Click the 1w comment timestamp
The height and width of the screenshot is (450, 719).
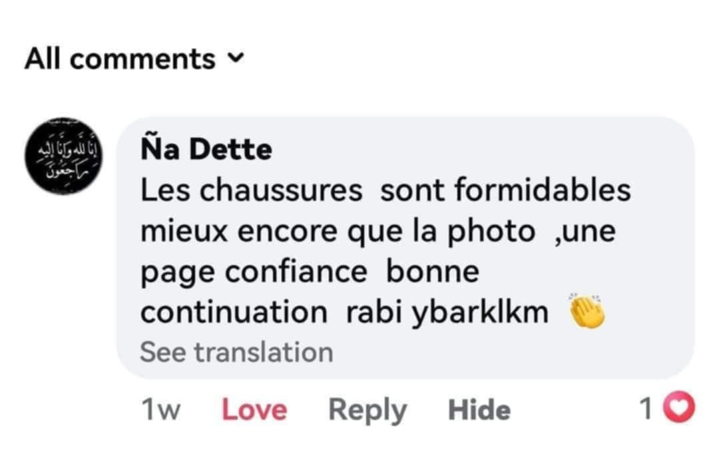point(160,410)
